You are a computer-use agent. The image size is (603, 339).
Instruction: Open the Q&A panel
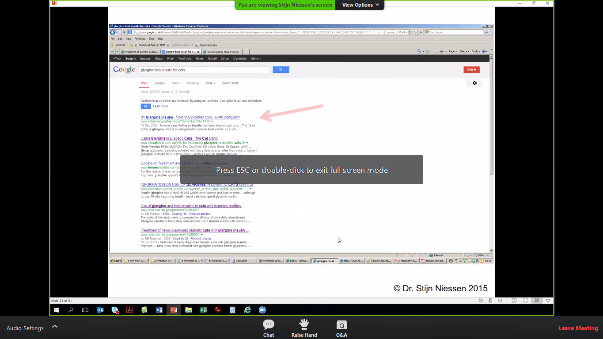coord(341,328)
